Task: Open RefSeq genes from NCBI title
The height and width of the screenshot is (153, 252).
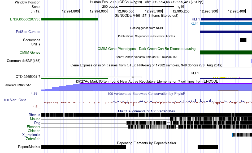Action: pyautogui.click(x=146, y=28)
